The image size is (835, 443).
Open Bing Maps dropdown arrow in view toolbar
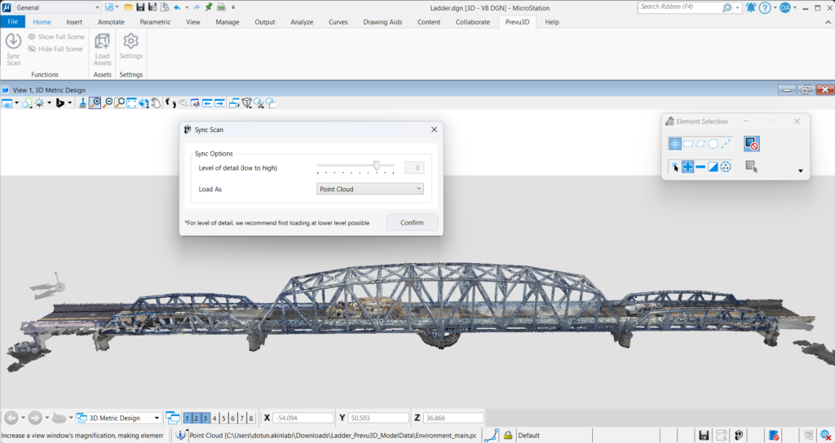point(70,103)
